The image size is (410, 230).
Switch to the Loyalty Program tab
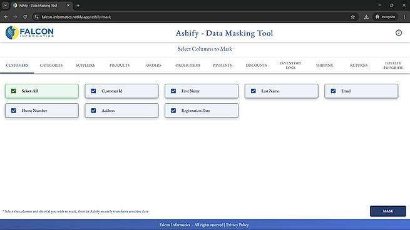click(x=392, y=65)
